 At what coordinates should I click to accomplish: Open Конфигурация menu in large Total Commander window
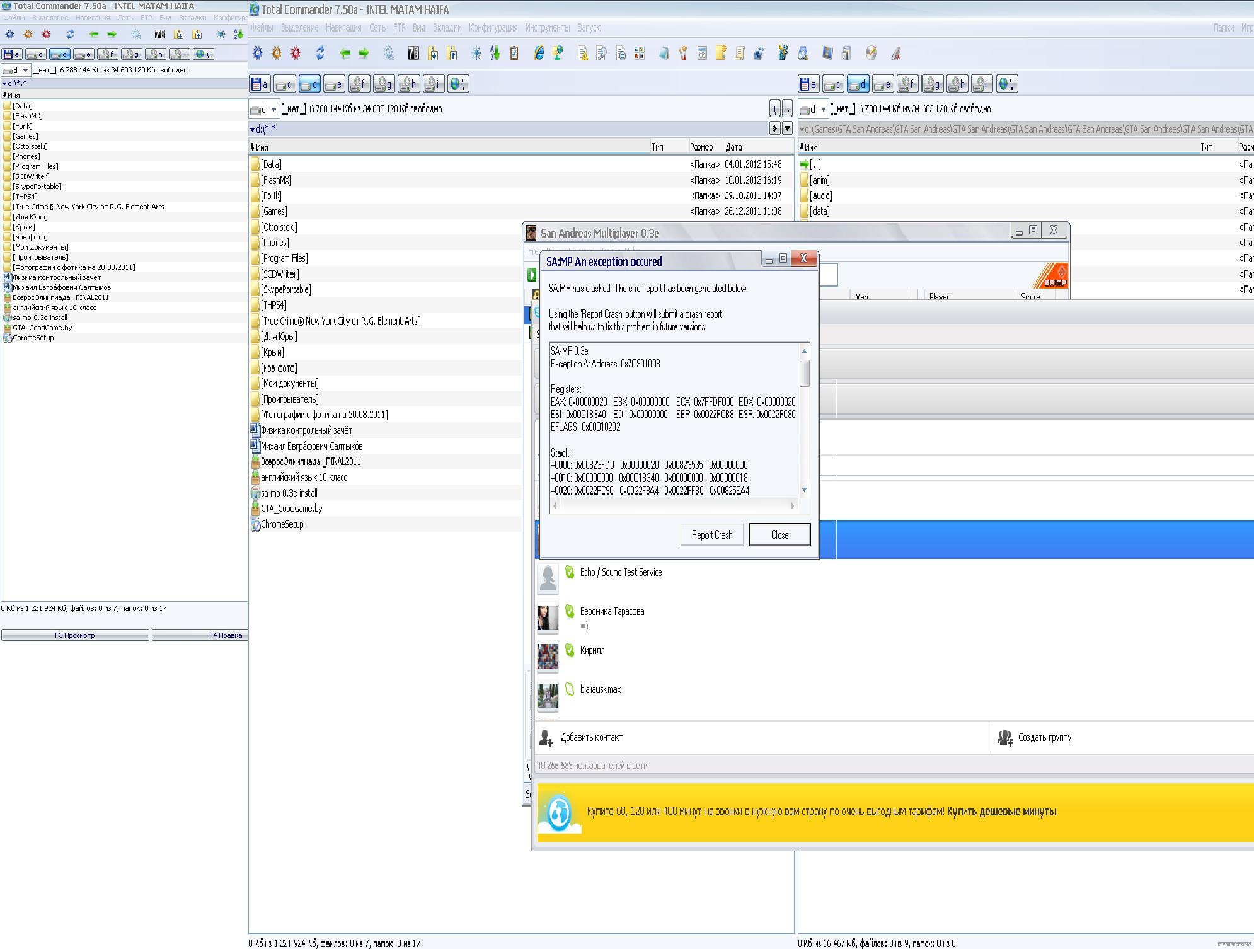[x=493, y=28]
